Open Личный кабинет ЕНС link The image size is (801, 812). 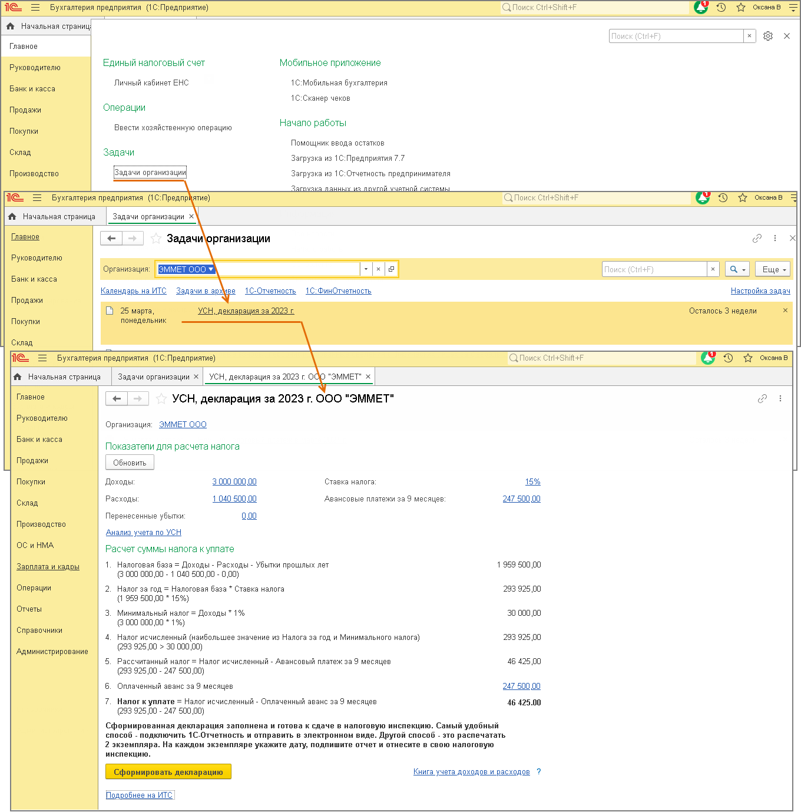(151, 83)
